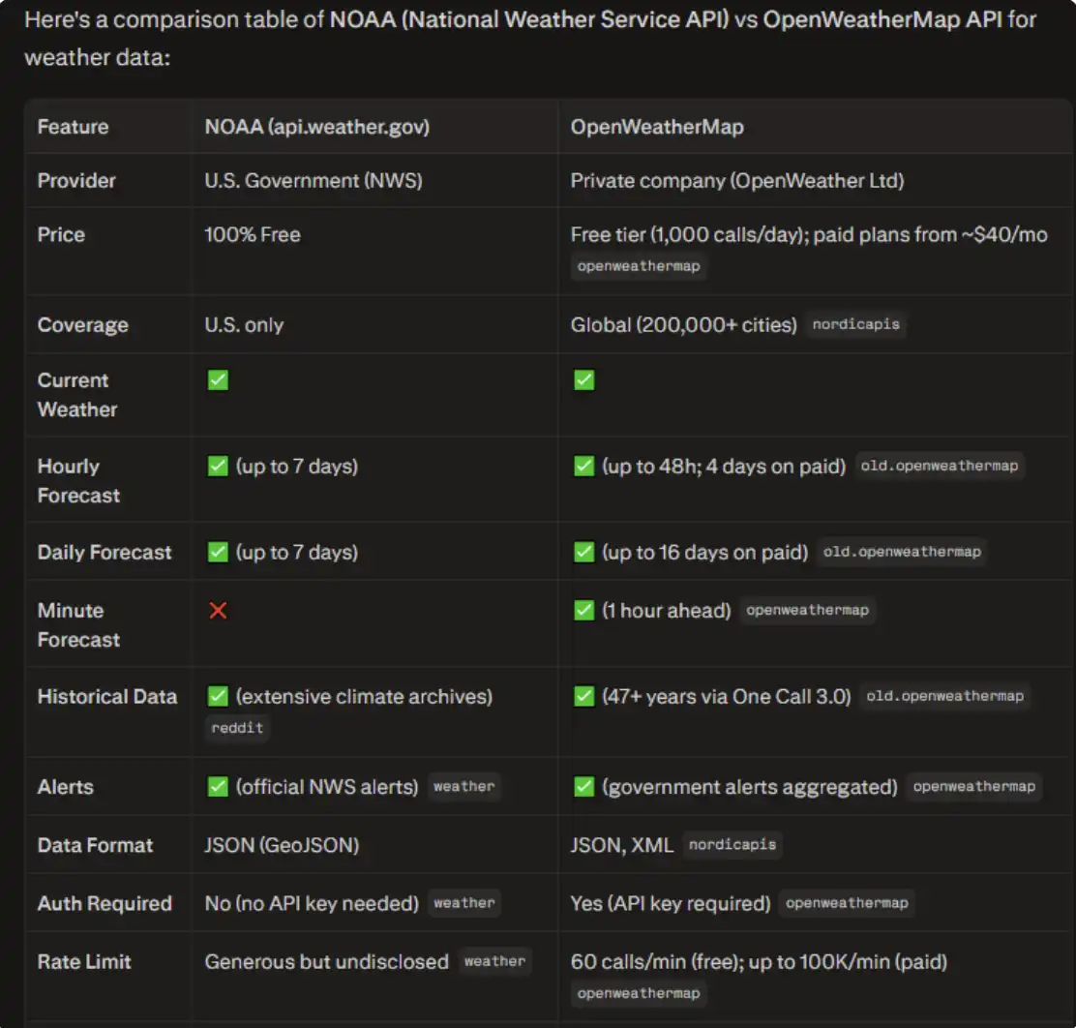This screenshot has height=1028, width=1076.
Task: Click the checkmark next to official NWS alerts
Action: coord(218,787)
